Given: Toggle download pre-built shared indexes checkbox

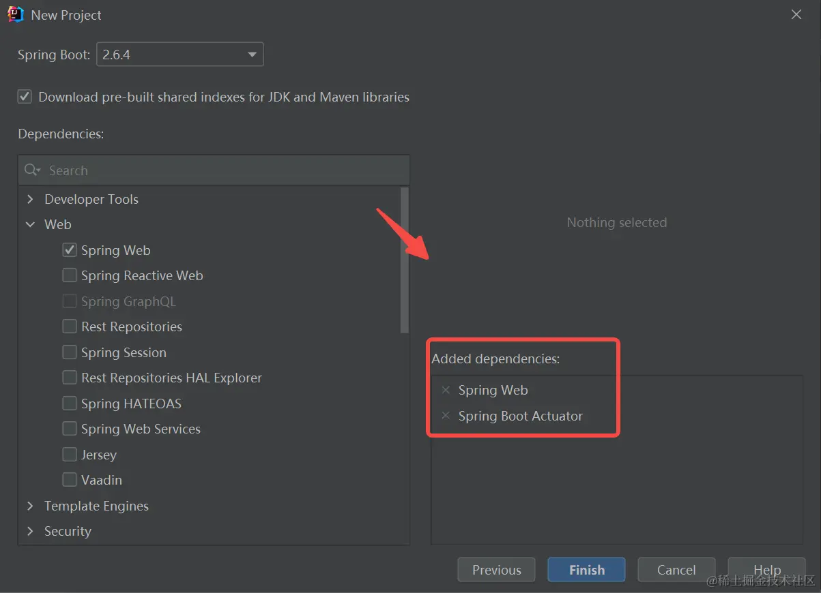Looking at the screenshot, I should (25, 97).
